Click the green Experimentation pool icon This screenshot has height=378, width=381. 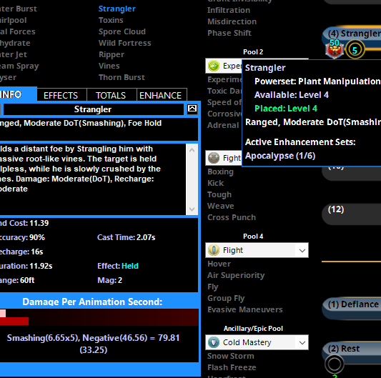click(x=214, y=66)
